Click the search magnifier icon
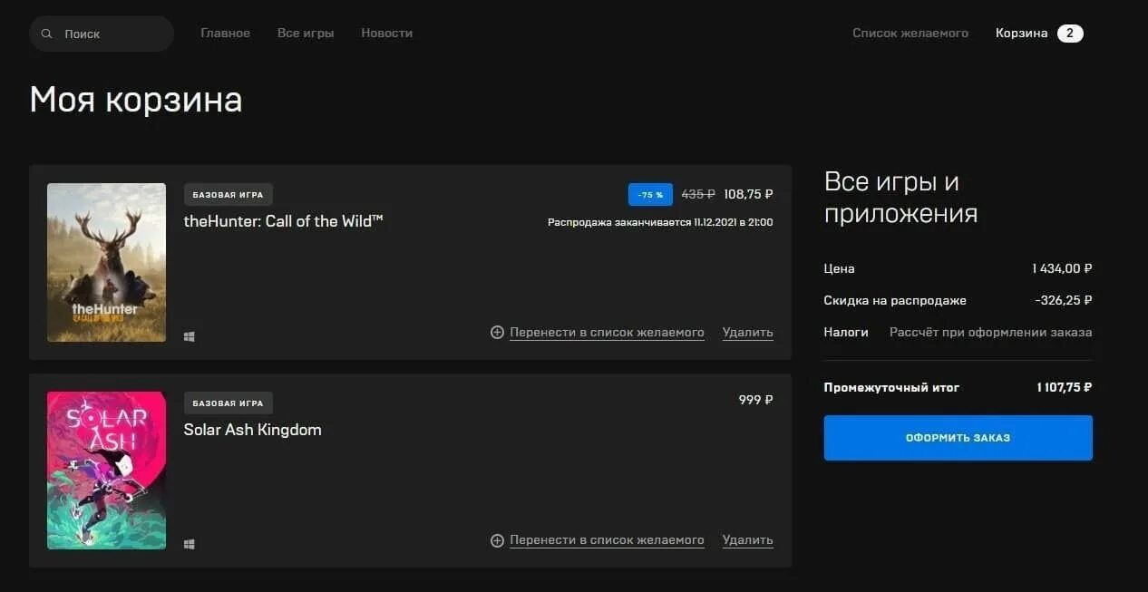 47,34
